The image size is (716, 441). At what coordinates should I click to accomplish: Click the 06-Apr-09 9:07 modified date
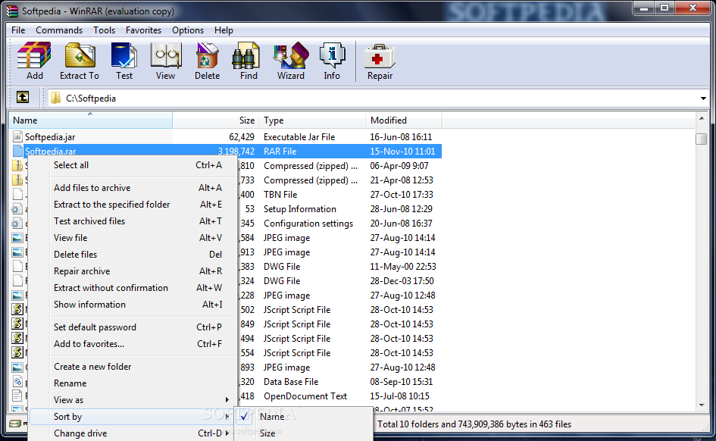tap(399, 166)
